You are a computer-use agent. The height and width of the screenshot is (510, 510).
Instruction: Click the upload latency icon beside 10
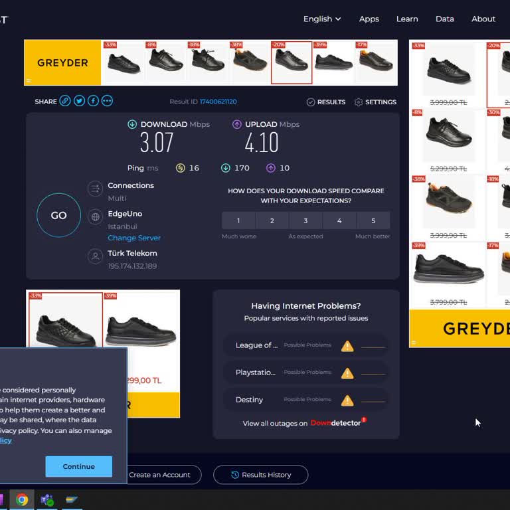[271, 168]
